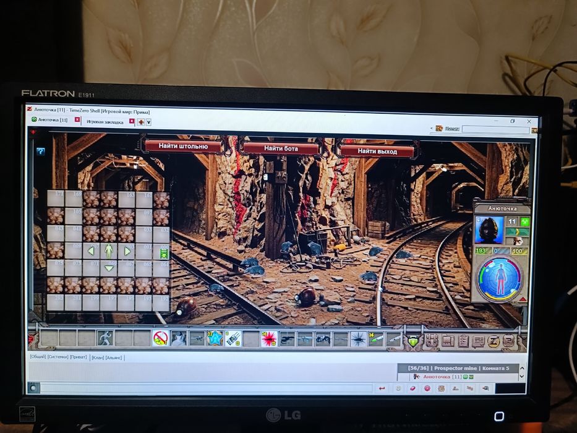Viewport: 577px width, 433px height.
Task: Click the chat circle icon left of message input
Action: pos(33,388)
